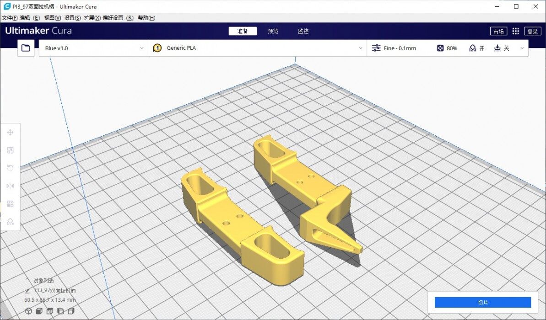Open the Ultimaker apps grid icon
Viewport: 546px width, 320px height.
pyautogui.click(x=516, y=31)
